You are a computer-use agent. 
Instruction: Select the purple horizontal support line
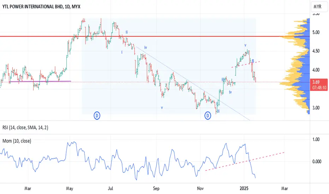[x=40, y=81]
